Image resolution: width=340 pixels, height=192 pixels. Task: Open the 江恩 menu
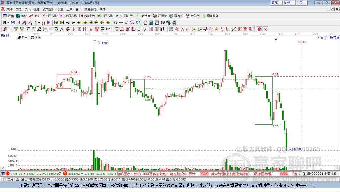(x=37, y=9)
